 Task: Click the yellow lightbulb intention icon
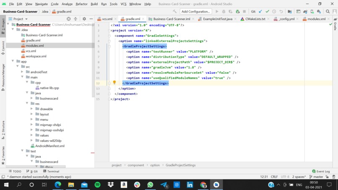coord(114,82)
